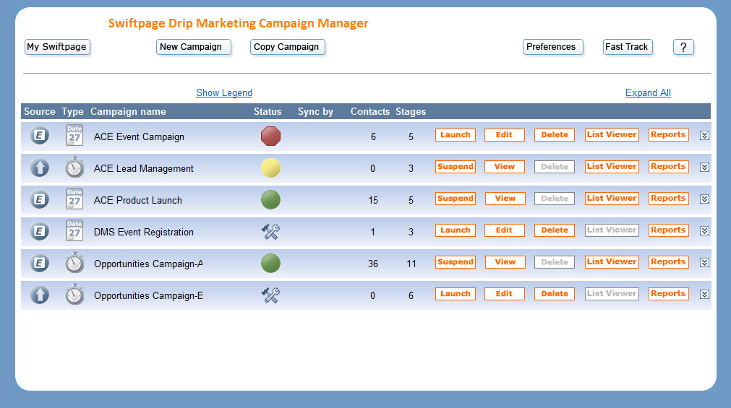
Task: Expand the DMS Event Registration row
Action: tap(704, 230)
